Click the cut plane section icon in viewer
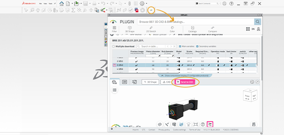Image resolution: width=284 pixels, height=135 pixels. 181,124
